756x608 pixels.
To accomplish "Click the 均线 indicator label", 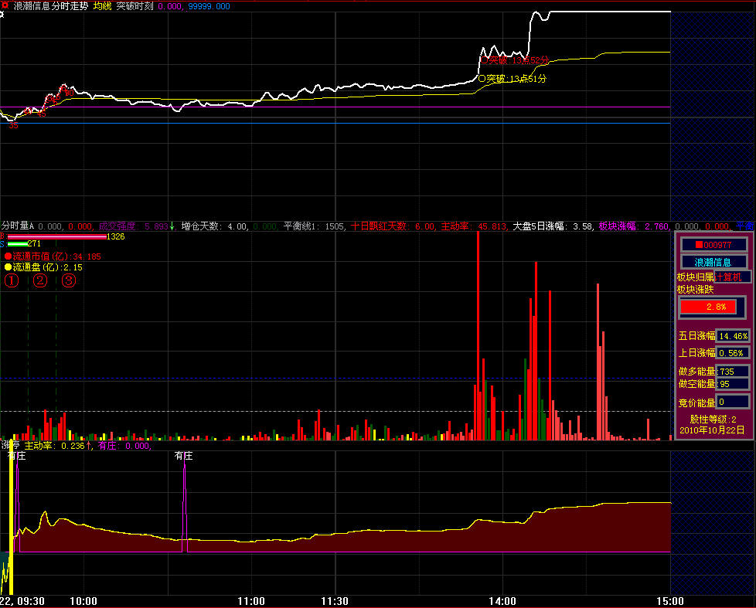I will click(102, 6).
